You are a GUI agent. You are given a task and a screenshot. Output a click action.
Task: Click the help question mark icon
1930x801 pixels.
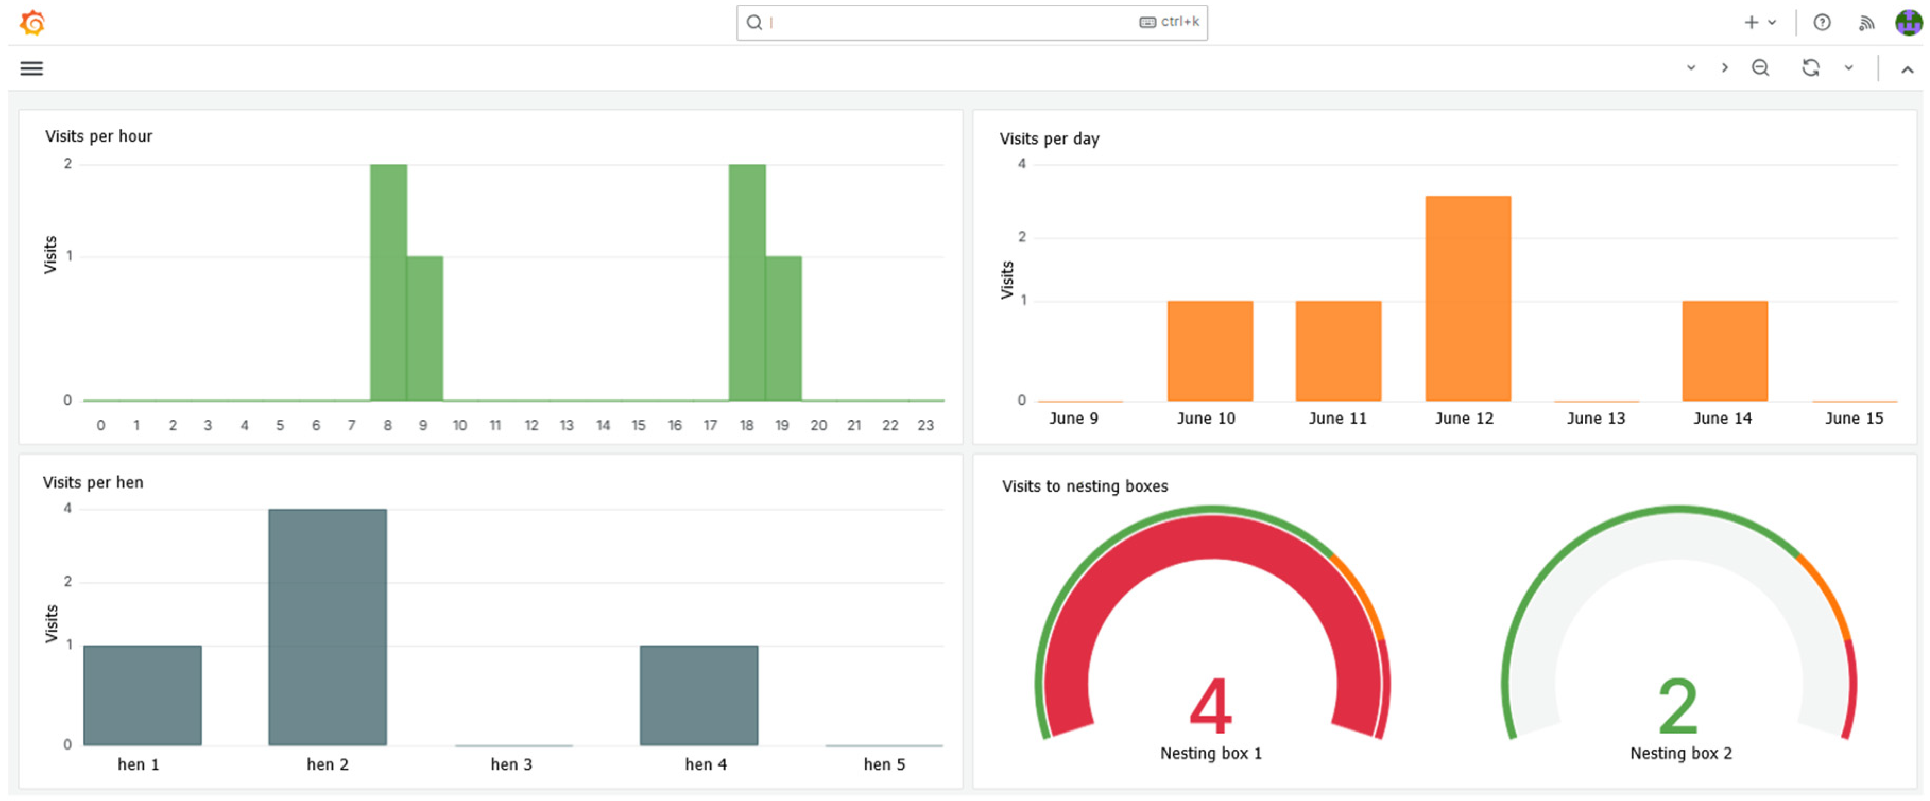click(1821, 22)
